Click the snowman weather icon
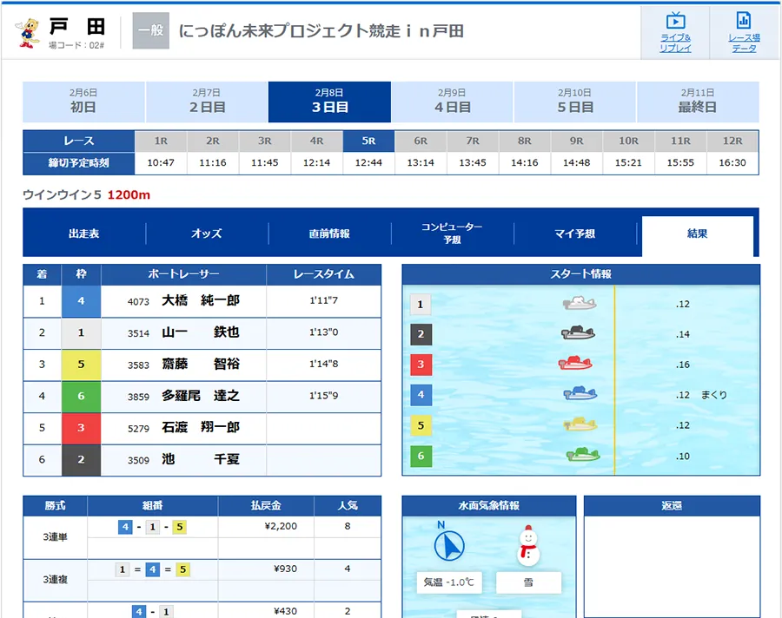The height and width of the screenshot is (618, 782). click(x=528, y=545)
